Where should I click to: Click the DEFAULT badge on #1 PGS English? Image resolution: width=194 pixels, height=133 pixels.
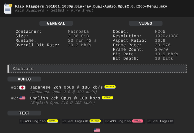(x=95, y=121)
